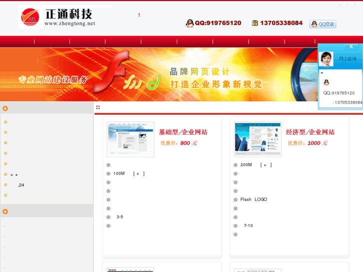Click the 3-5 feature row
This screenshot has height=272, width=363.
(x=120, y=217)
